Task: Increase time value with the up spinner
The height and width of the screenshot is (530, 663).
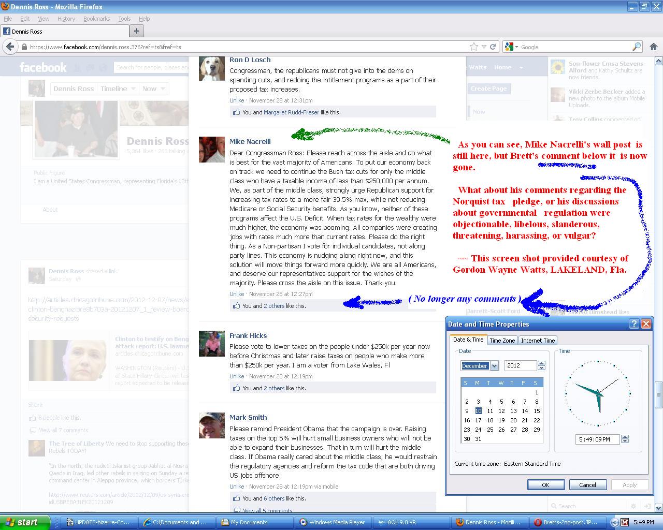Action: click(625, 437)
